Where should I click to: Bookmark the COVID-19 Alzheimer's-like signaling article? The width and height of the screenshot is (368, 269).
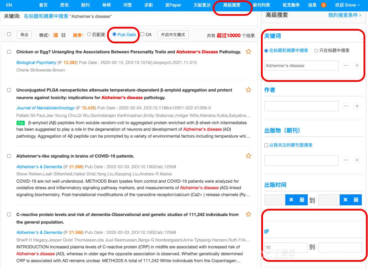tap(248, 156)
